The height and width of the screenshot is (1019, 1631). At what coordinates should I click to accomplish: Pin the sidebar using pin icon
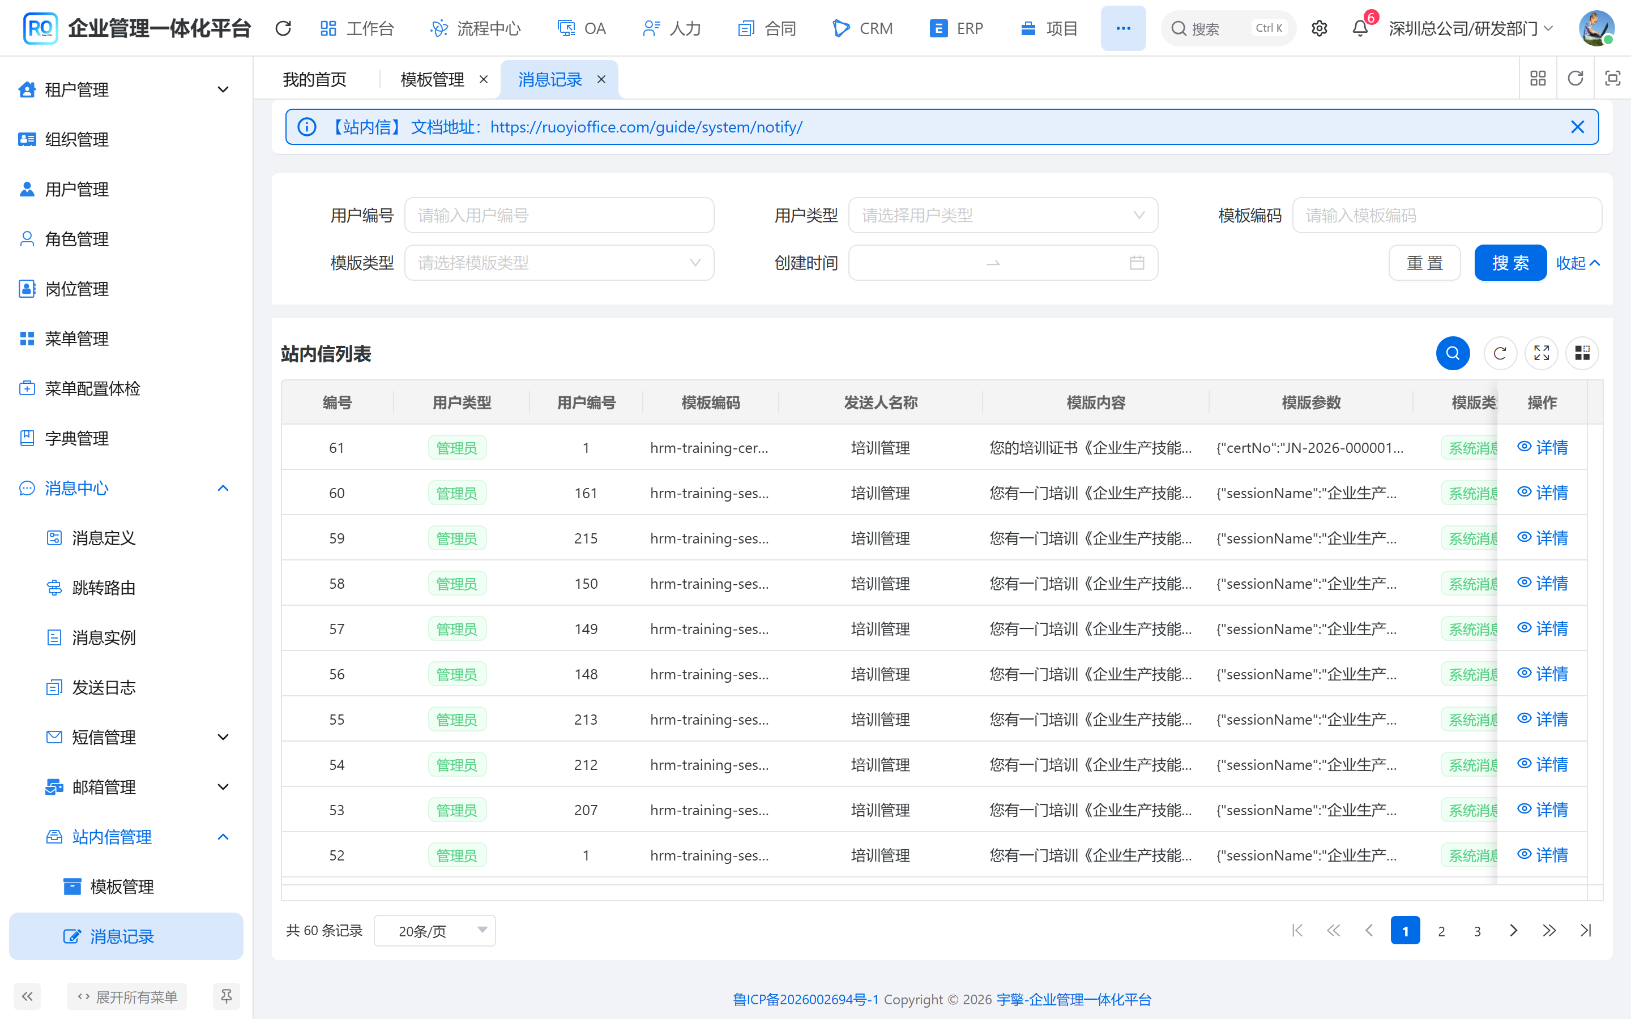[x=227, y=996]
